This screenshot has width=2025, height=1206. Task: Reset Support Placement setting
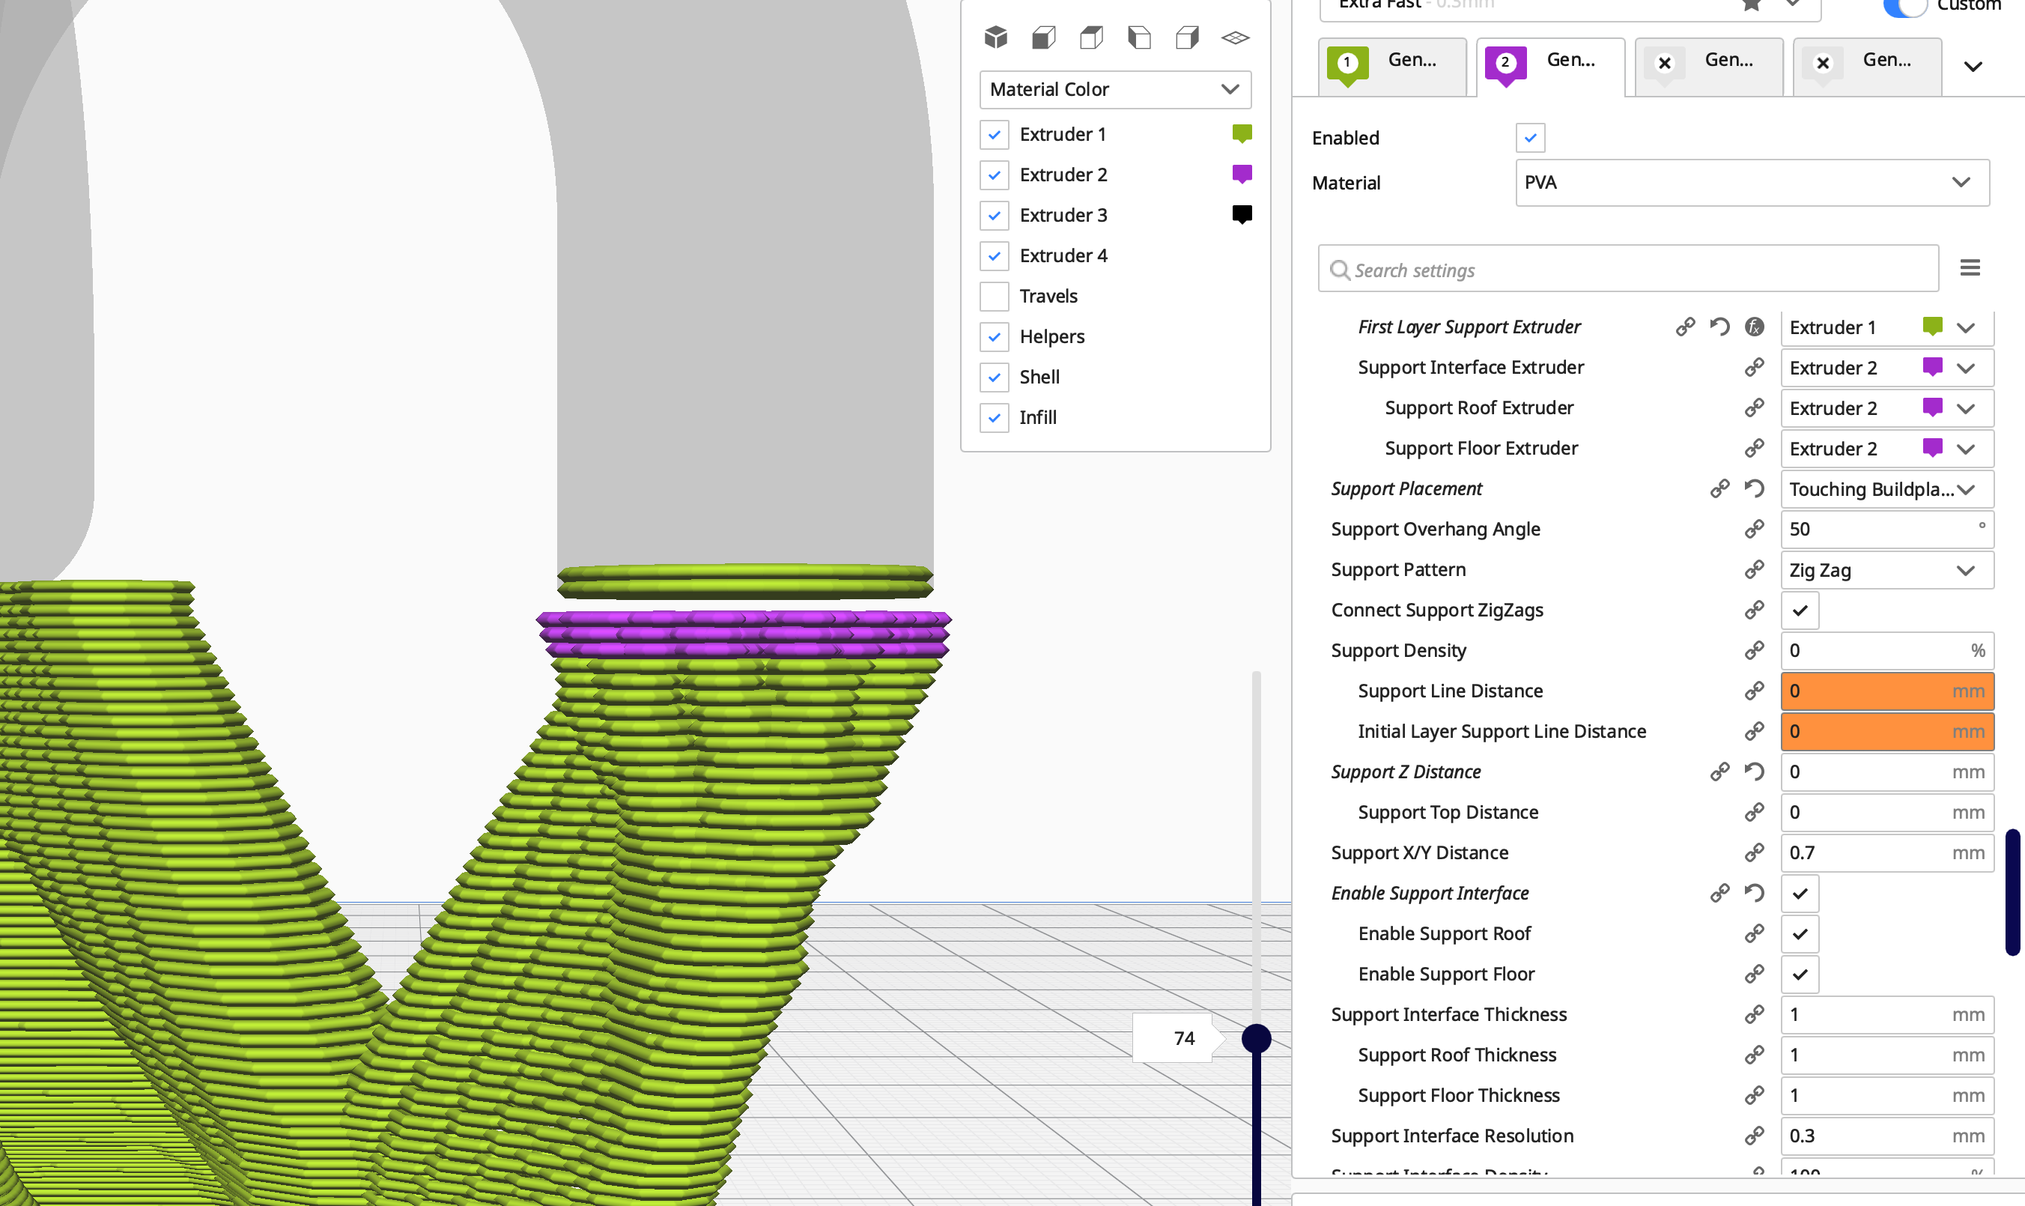(1755, 488)
